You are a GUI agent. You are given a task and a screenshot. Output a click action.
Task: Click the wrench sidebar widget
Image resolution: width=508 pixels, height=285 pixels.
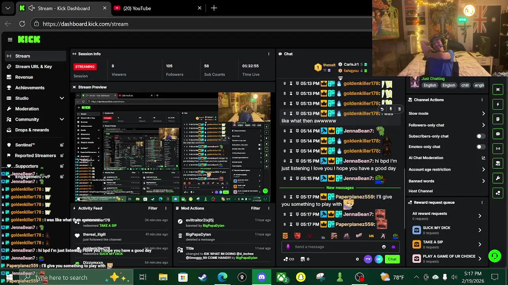[498, 178]
